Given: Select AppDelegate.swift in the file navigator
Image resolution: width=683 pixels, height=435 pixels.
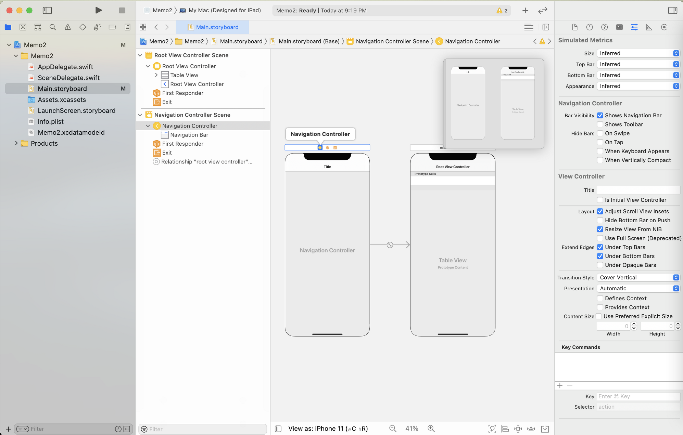Looking at the screenshot, I should click(65, 67).
